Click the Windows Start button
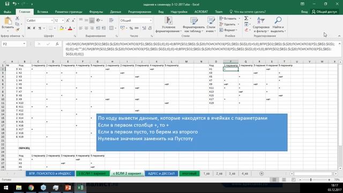Viewport: 343px width, 193px height. 6,188
